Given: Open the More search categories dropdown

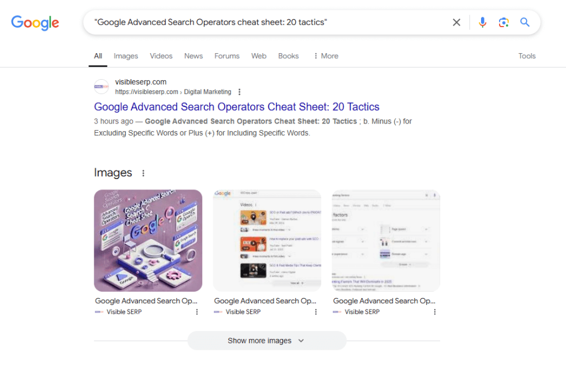Looking at the screenshot, I should coord(326,55).
